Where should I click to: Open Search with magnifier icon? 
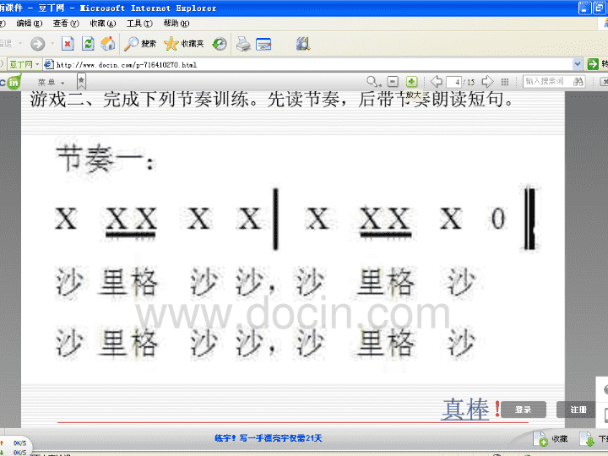(x=140, y=43)
